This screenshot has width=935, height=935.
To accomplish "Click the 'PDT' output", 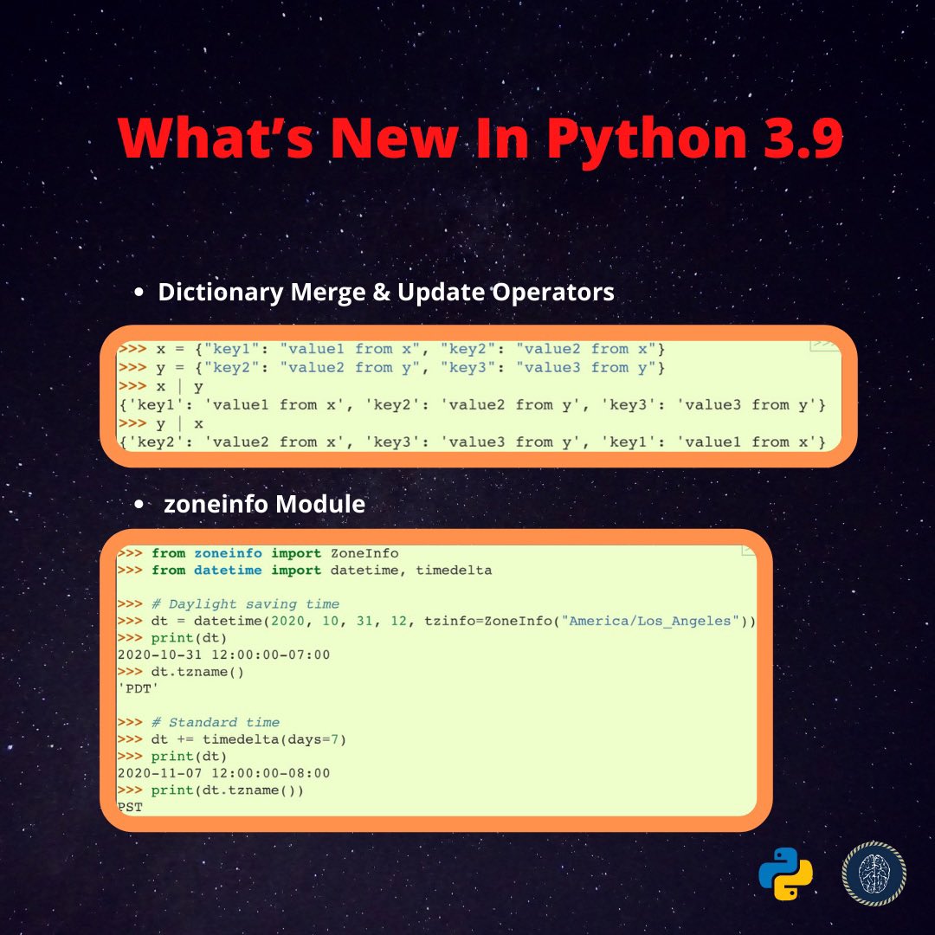I will [139, 689].
